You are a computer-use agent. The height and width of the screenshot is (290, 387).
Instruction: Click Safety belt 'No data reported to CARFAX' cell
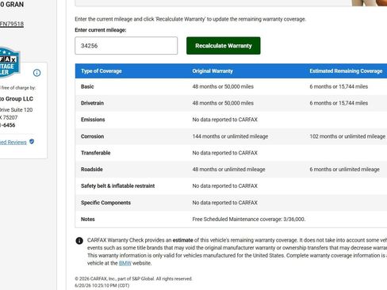[x=224, y=186]
